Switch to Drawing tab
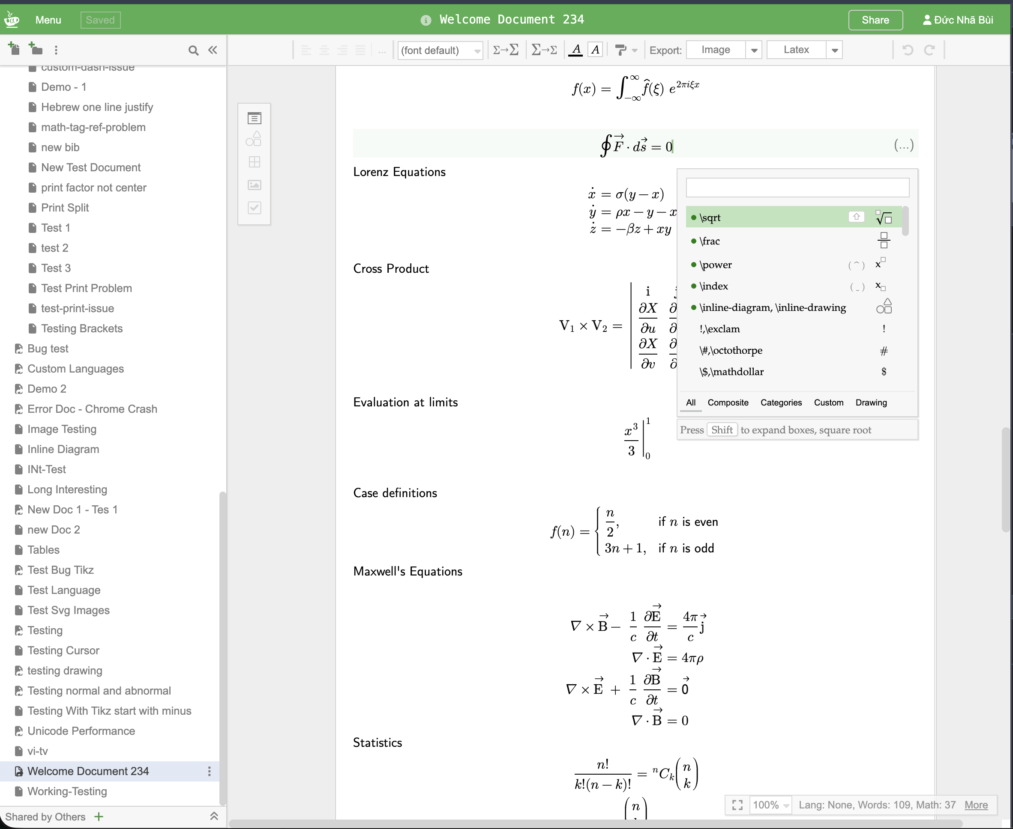1013x829 pixels. (871, 403)
